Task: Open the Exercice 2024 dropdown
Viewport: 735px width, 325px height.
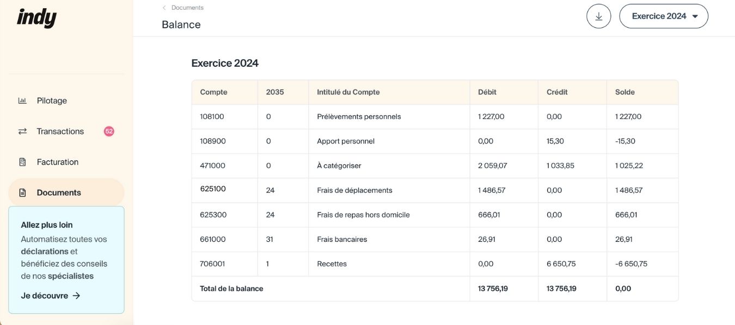Action: (x=663, y=16)
